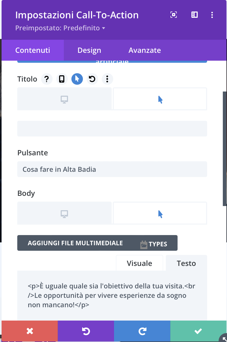Open the three-dot menu in header
Viewport: 227px width, 342px height.
pos(212,15)
